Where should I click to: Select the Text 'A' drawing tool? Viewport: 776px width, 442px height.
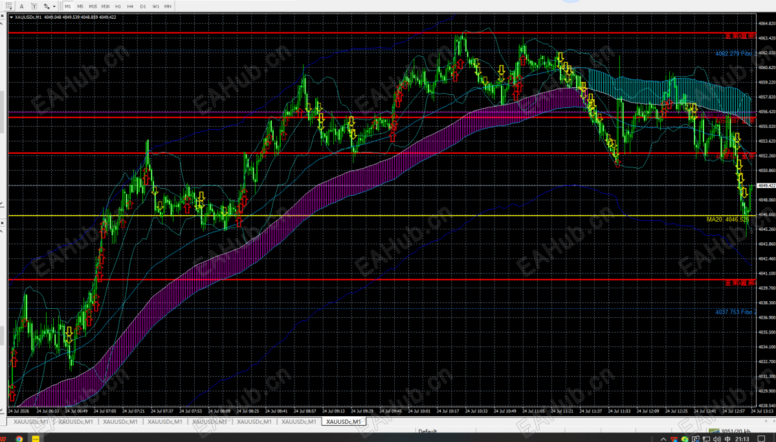pyautogui.click(x=22, y=6)
